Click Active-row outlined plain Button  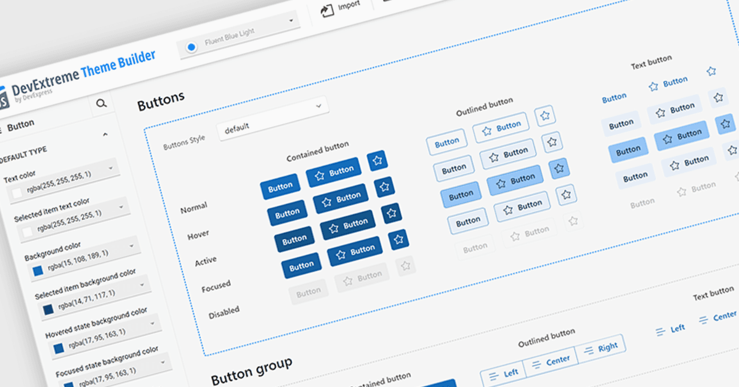461,195
